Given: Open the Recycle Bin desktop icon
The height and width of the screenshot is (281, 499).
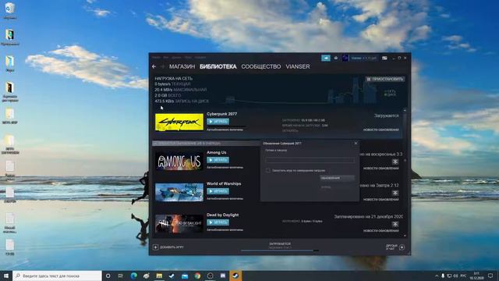Looking at the screenshot, I should [10, 10].
